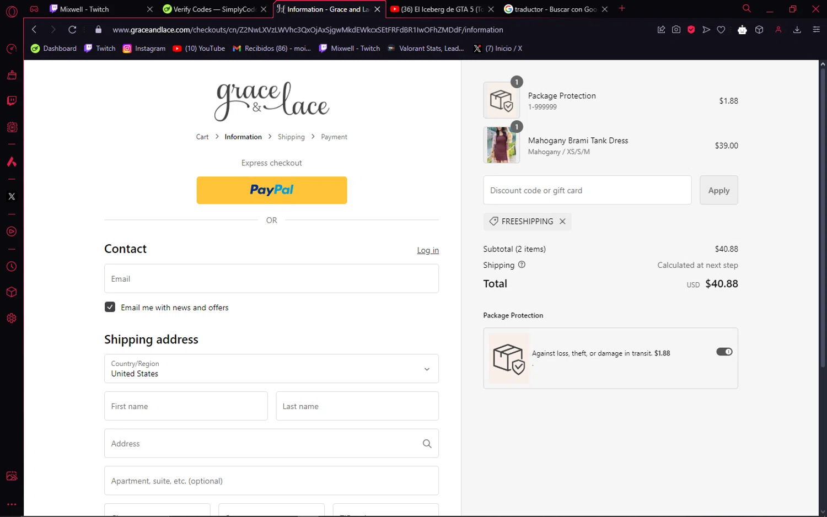Open Gmail Recibidos bookmark
Viewport: 827px width, 517px height.
(272, 49)
